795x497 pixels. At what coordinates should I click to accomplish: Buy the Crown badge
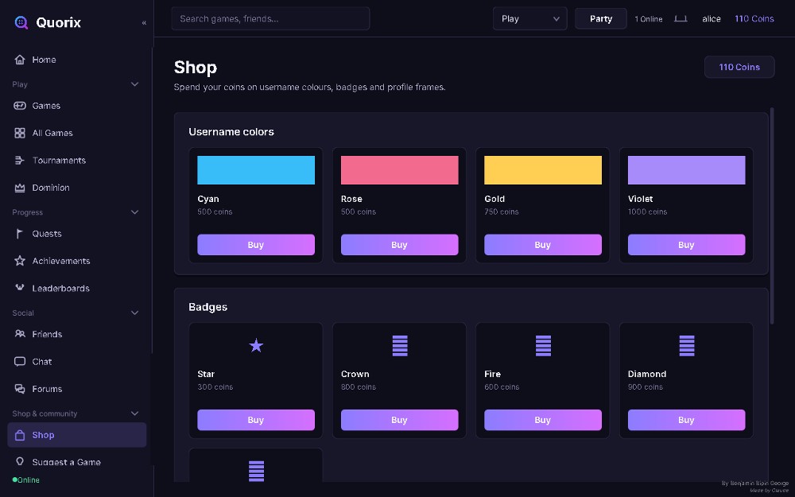coord(400,420)
